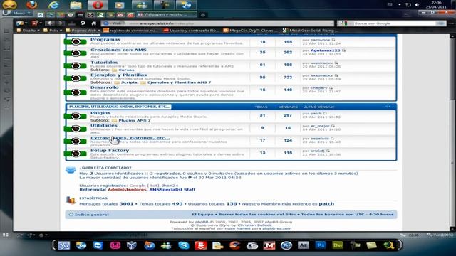This screenshot has width=456, height=256.
Task: Reload the page with the refresh button
Action: (83, 23)
